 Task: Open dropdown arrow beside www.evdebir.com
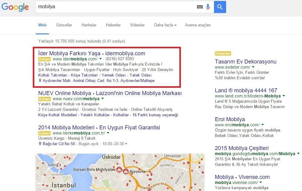click(253, 67)
